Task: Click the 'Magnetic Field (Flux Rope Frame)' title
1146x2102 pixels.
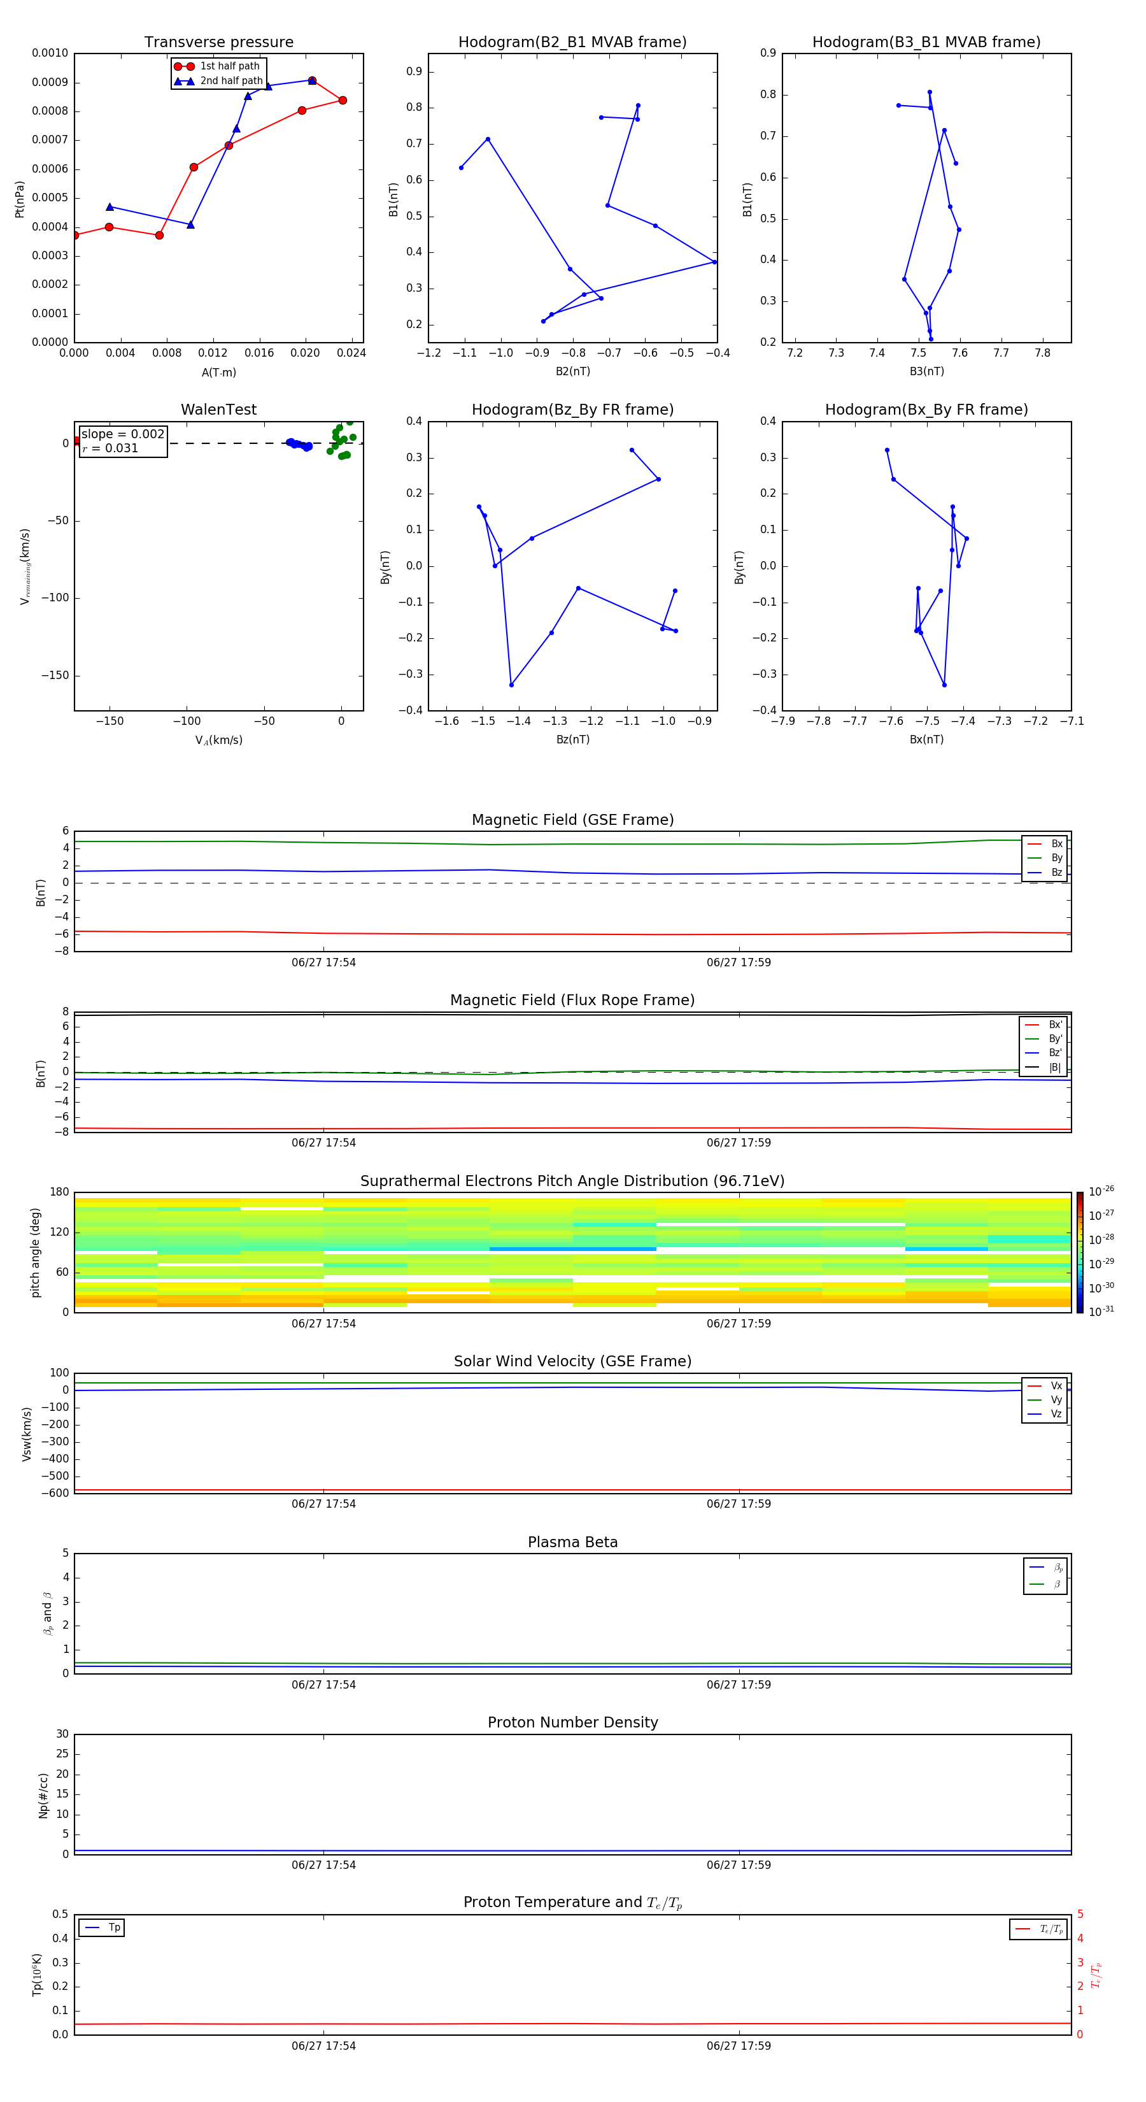Action: pyautogui.click(x=572, y=999)
